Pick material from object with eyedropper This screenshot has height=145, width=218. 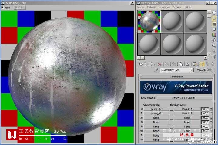click(156, 70)
